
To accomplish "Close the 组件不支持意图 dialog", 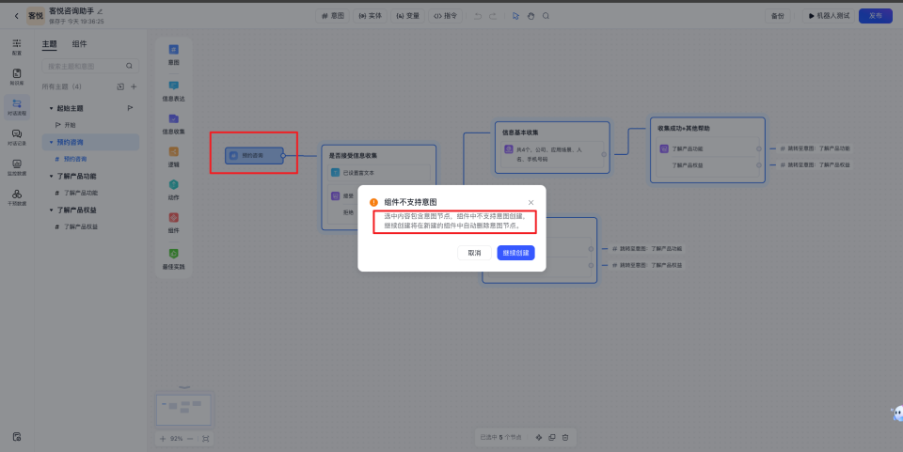I will (531, 202).
